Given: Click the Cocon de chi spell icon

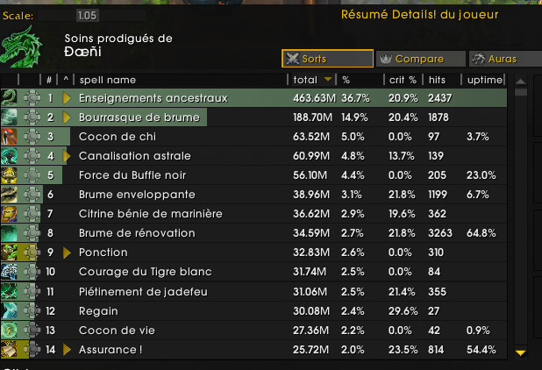Looking at the screenshot, I should coord(9,137).
